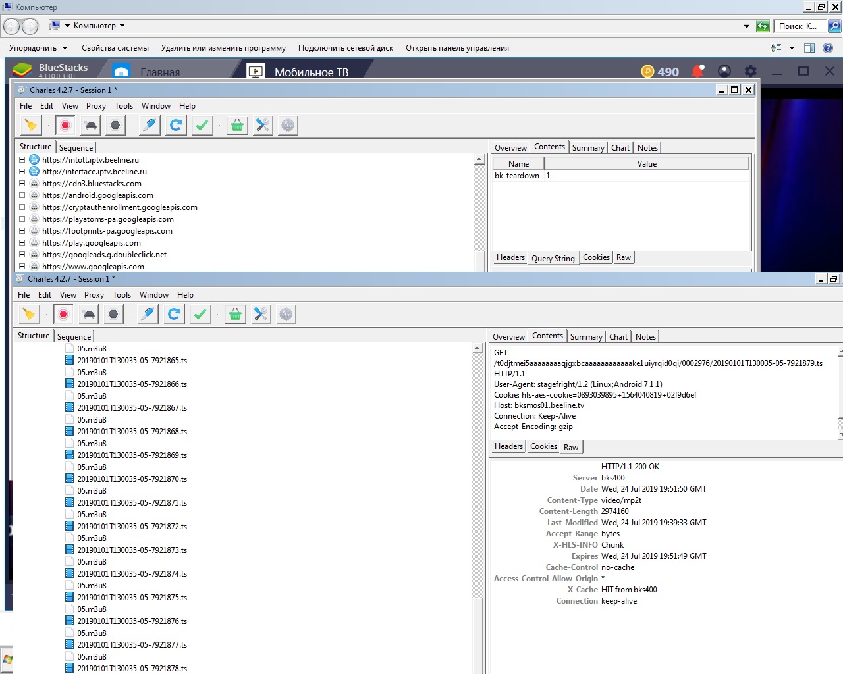Toggle throttling turtle icon in upper Charles window
Image resolution: width=843 pixels, height=674 pixels.
pos(90,125)
